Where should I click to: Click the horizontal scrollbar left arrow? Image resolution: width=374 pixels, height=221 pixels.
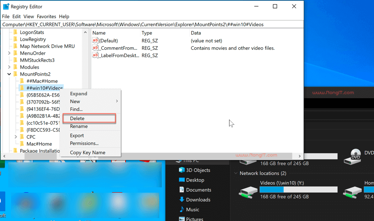coord(4,156)
